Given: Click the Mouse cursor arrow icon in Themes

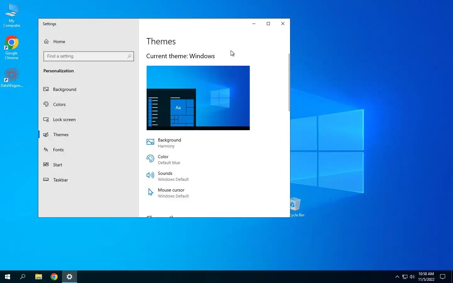Looking at the screenshot, I should pyautogui.click(x=151, y=192).
